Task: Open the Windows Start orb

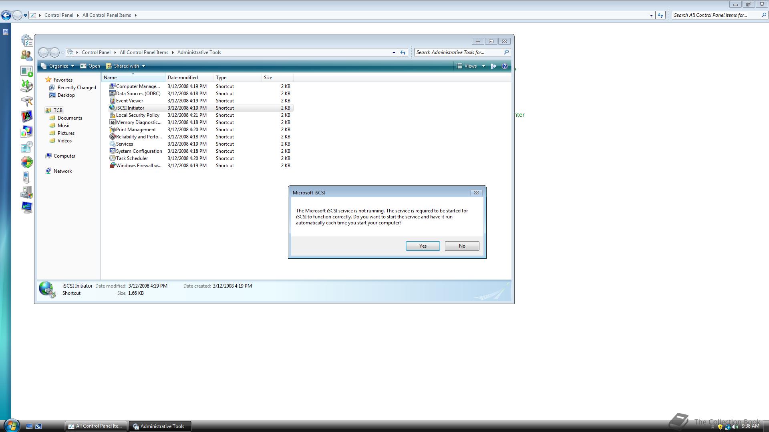Action: [11, 425]
